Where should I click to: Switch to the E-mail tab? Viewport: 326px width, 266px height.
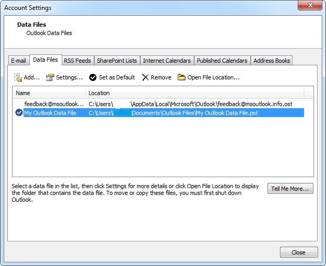tap(18, 61)
